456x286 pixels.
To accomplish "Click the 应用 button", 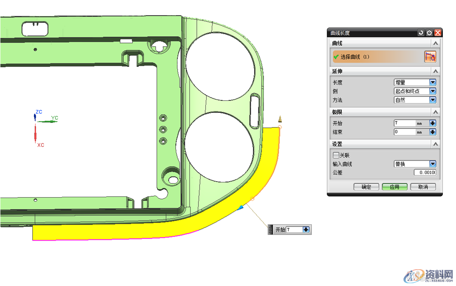I will 395,187.
